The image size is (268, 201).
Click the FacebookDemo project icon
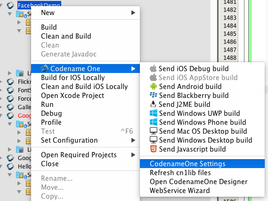[10, 5]
